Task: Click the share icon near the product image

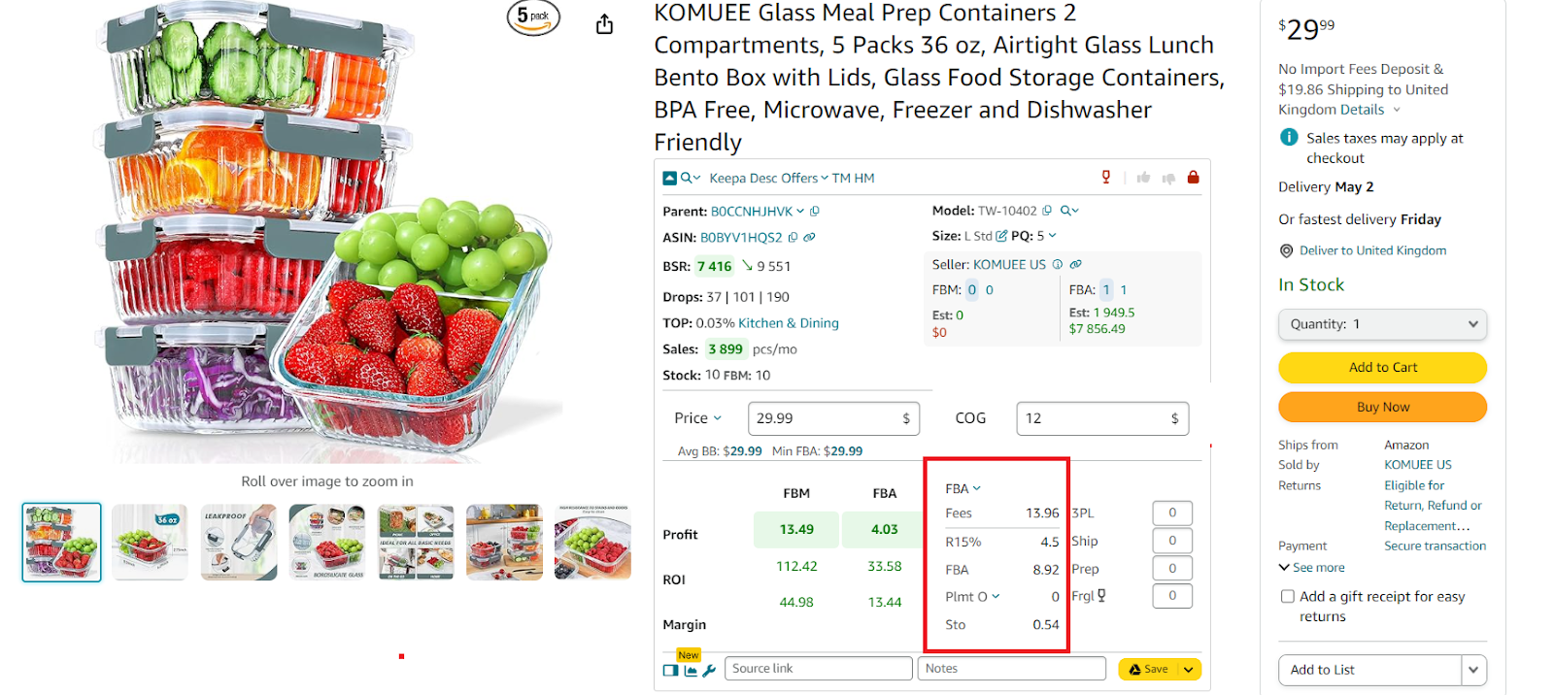Action: 603,23
